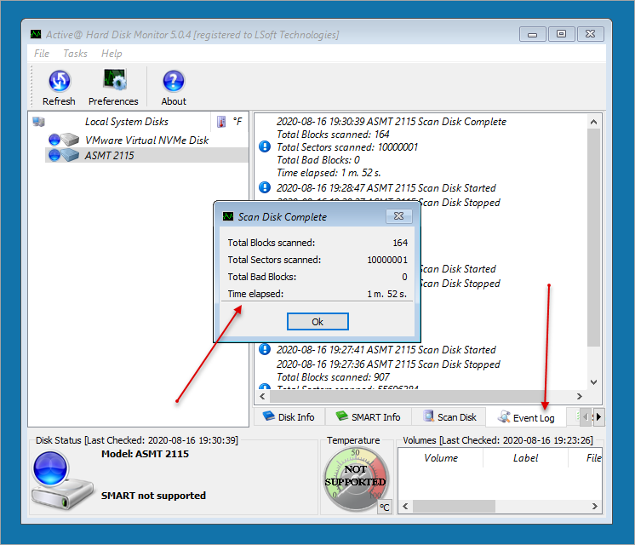Select the ASMT 2115 disk

click(109, 156)
